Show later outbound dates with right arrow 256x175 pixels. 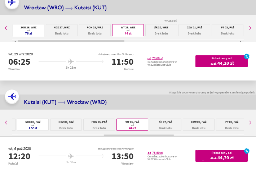(x=250, y=28)
